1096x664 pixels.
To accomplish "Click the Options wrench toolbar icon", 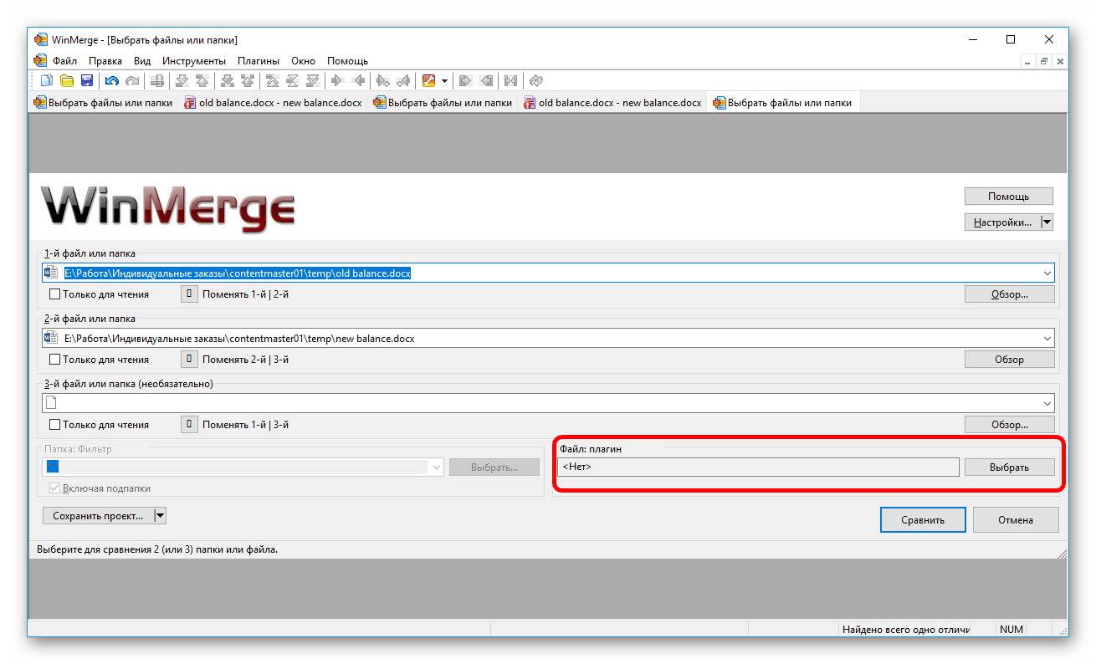I will (429, 81).
